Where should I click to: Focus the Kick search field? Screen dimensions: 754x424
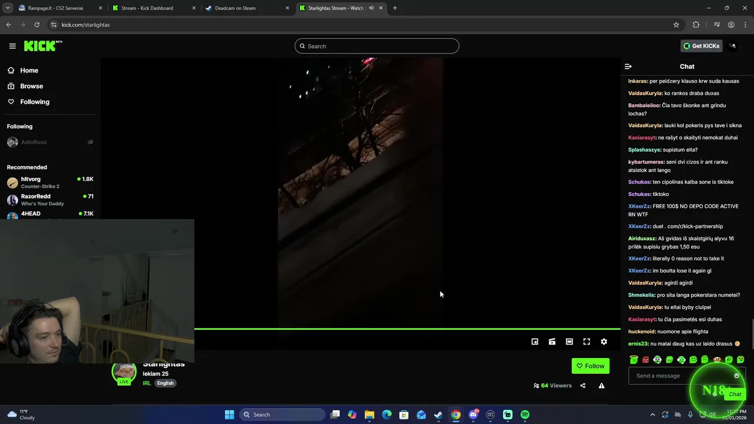pos(377,46)
